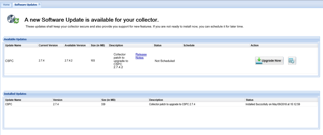The image size is (323, 135).
Task: Click the Version column header in Installed Updates
Action: tap(76, 100)
